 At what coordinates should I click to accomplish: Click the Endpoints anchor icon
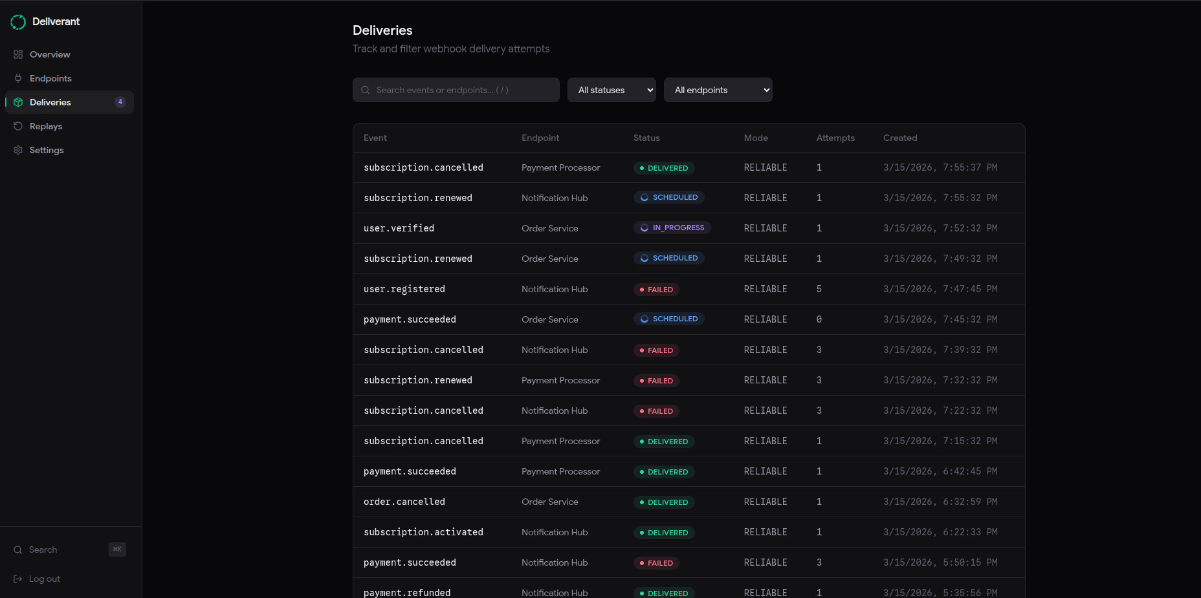click(x=17, y=78)
